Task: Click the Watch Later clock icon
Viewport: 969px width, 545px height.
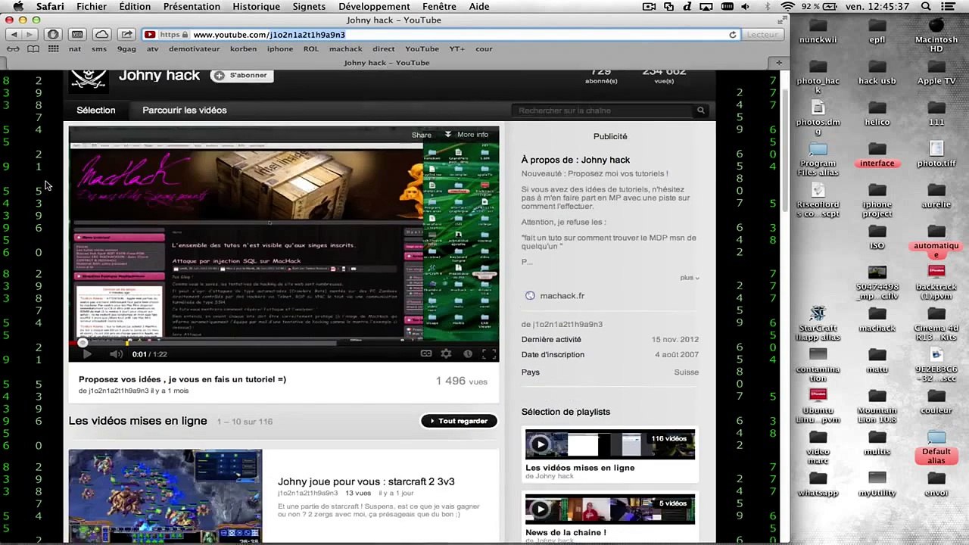Action: pos(468,354)
